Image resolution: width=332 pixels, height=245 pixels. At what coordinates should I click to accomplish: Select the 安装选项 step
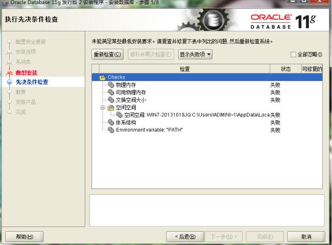tap(25, 52)
